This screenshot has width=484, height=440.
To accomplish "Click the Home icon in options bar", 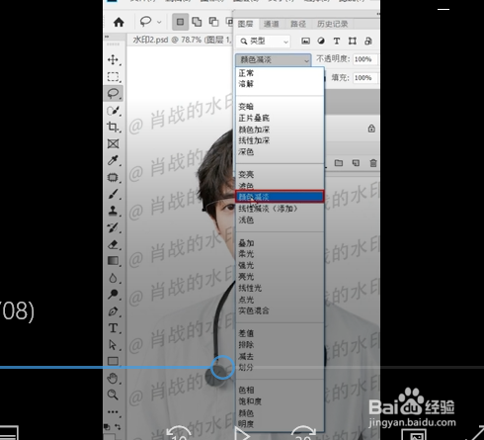I will coord(119,23).
